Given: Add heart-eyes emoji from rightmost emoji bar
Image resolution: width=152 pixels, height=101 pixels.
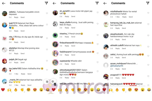Looking at the screenshot, I should click(136, 90).
